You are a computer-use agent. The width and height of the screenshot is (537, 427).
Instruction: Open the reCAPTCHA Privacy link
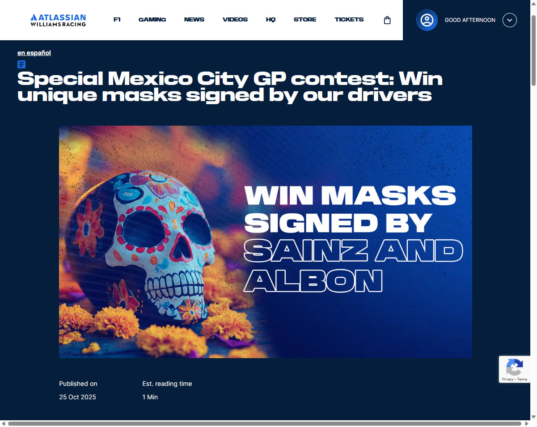coord(507,380)
